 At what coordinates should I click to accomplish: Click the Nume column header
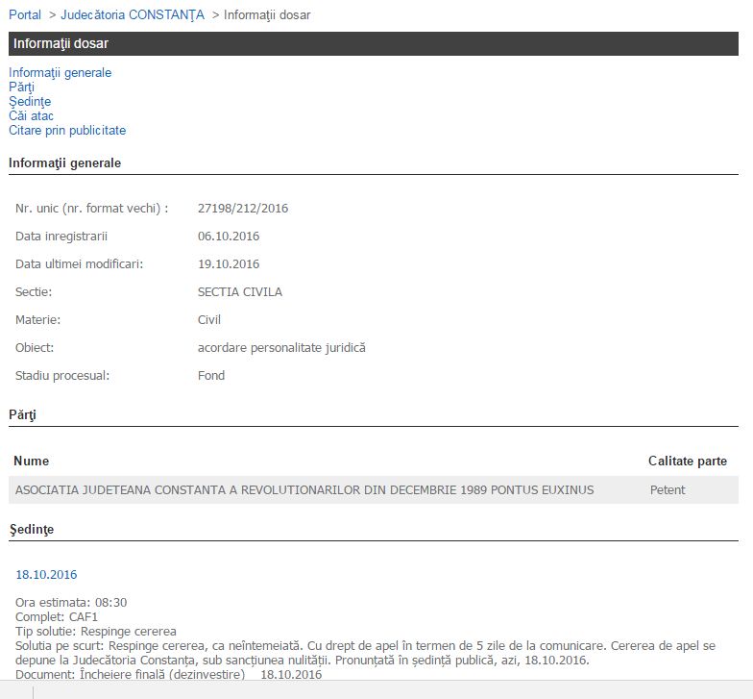coord(32,461)
